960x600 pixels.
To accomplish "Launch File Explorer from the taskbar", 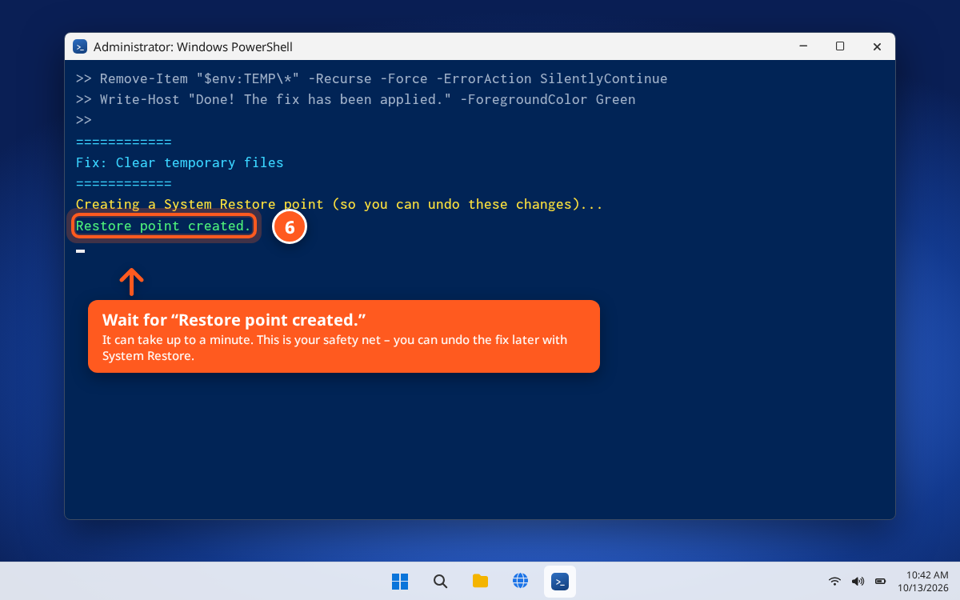I will [480, 582].
